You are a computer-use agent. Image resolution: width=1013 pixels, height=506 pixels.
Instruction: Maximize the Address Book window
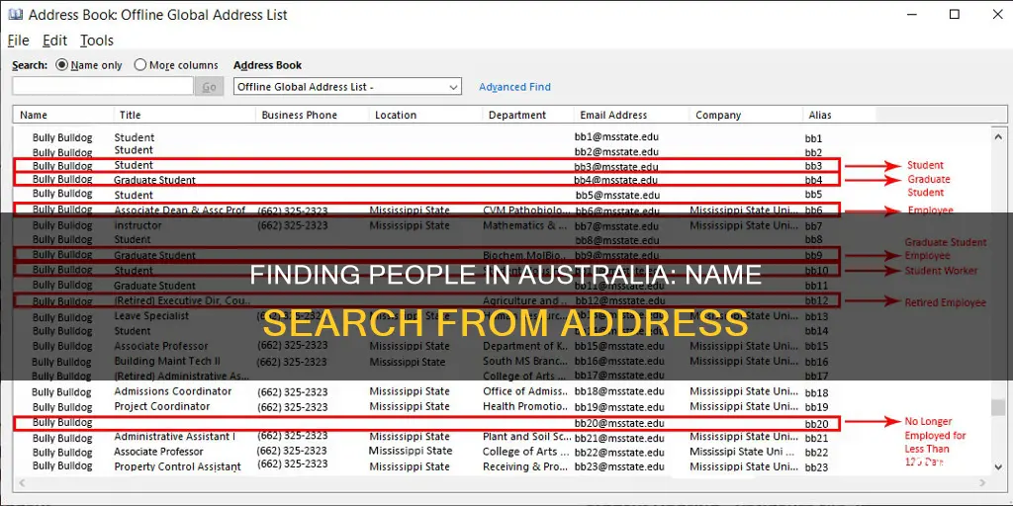point(955,14)
